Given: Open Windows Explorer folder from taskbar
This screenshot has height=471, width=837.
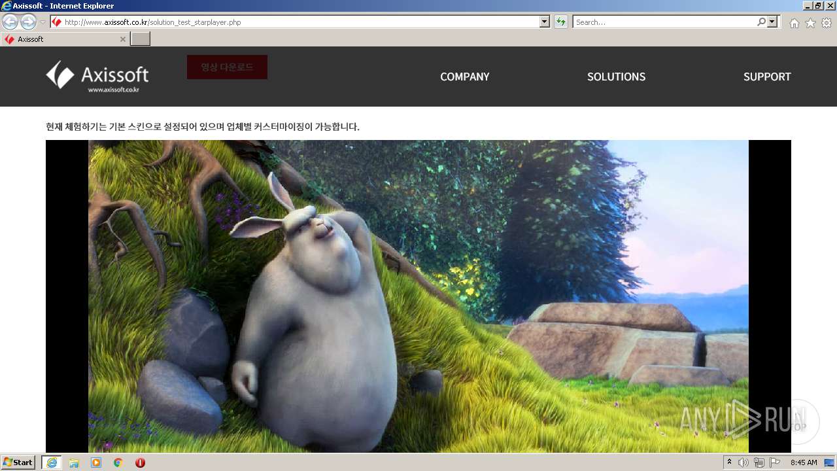Looking at the screenshot, I should (x=74, y=462).
